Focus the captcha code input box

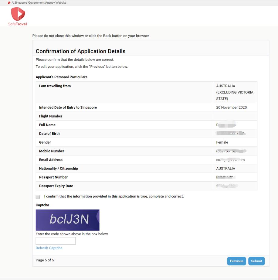56,241
